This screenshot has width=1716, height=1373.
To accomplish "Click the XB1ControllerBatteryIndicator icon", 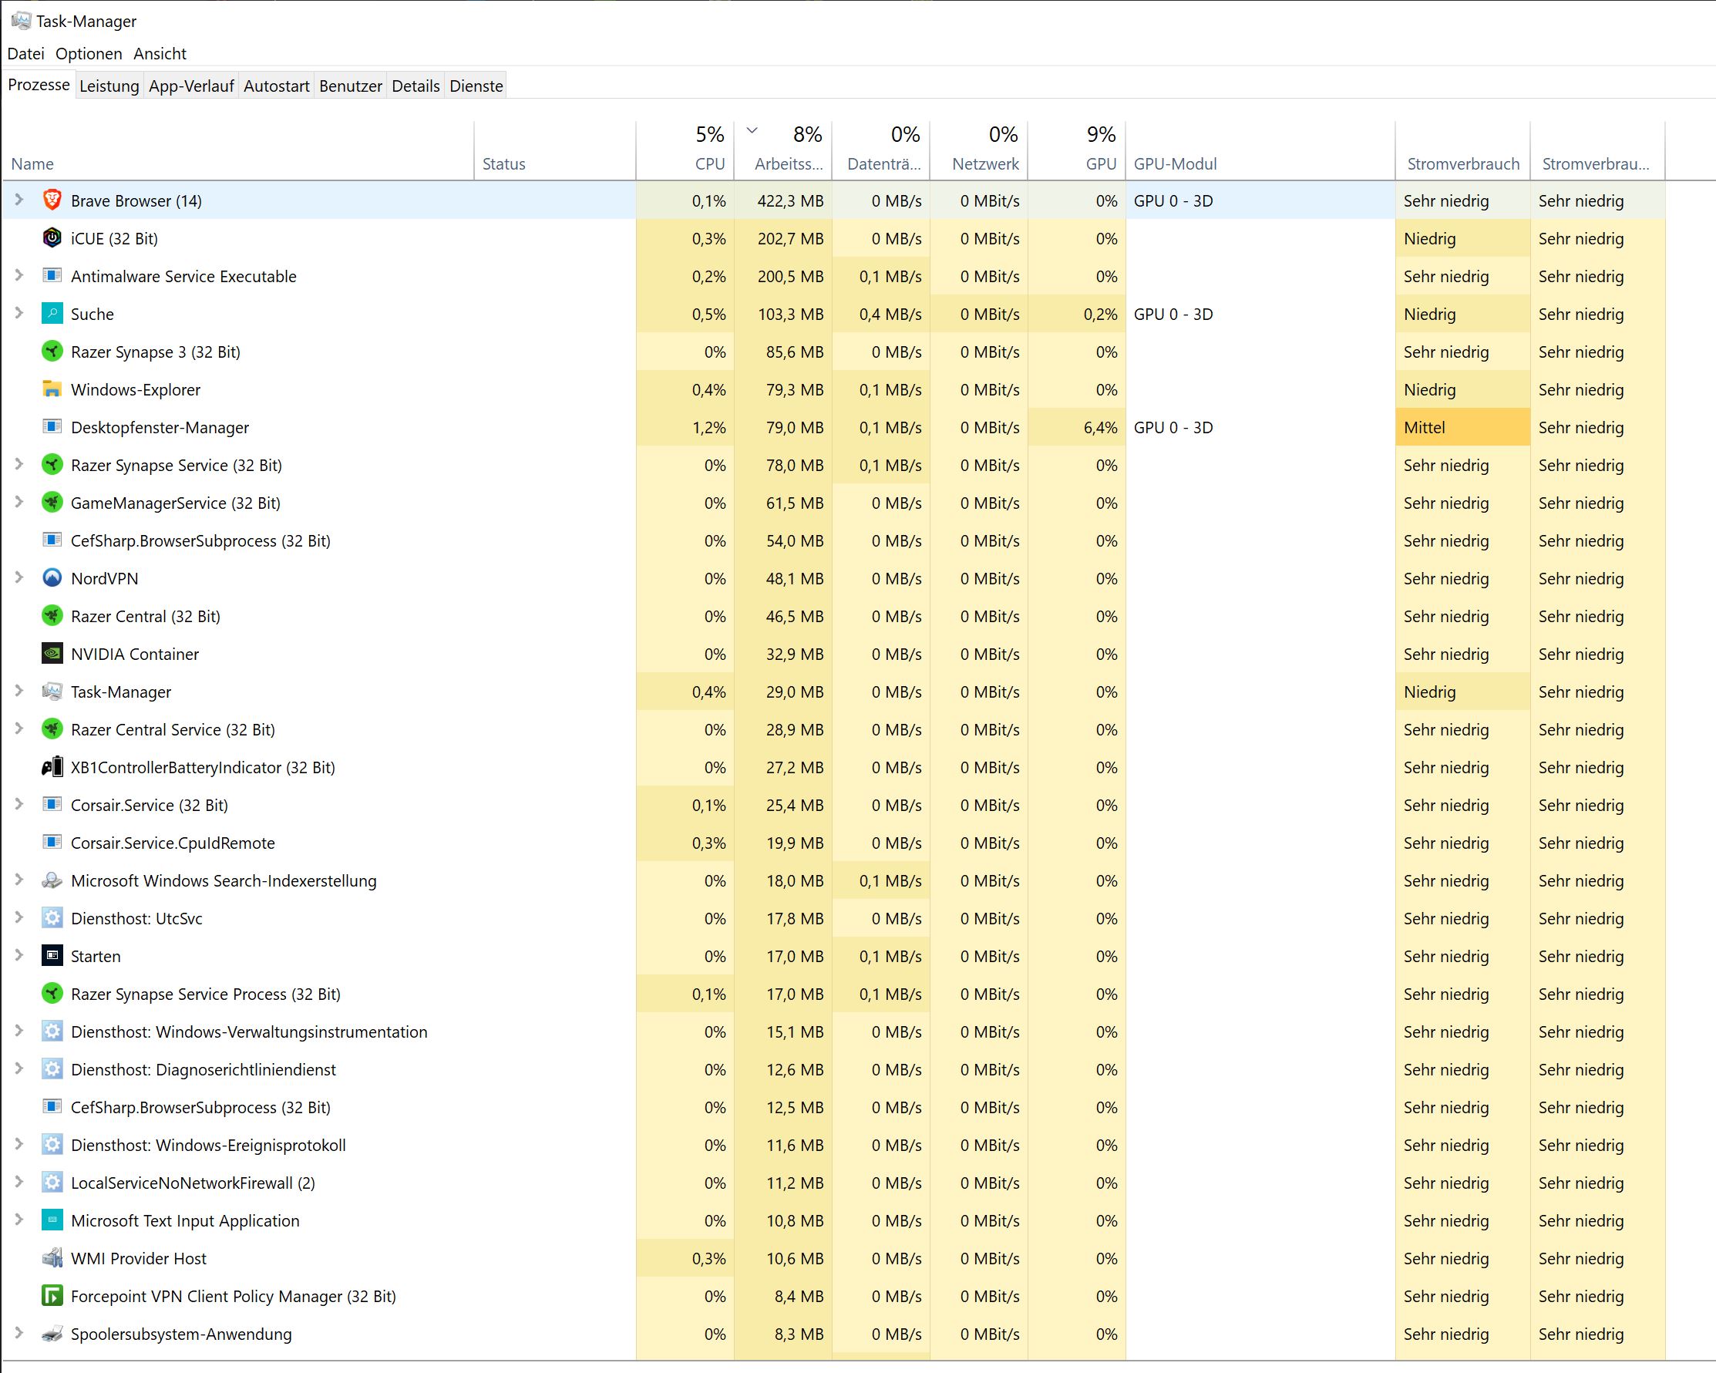I will tap(52, 767).
